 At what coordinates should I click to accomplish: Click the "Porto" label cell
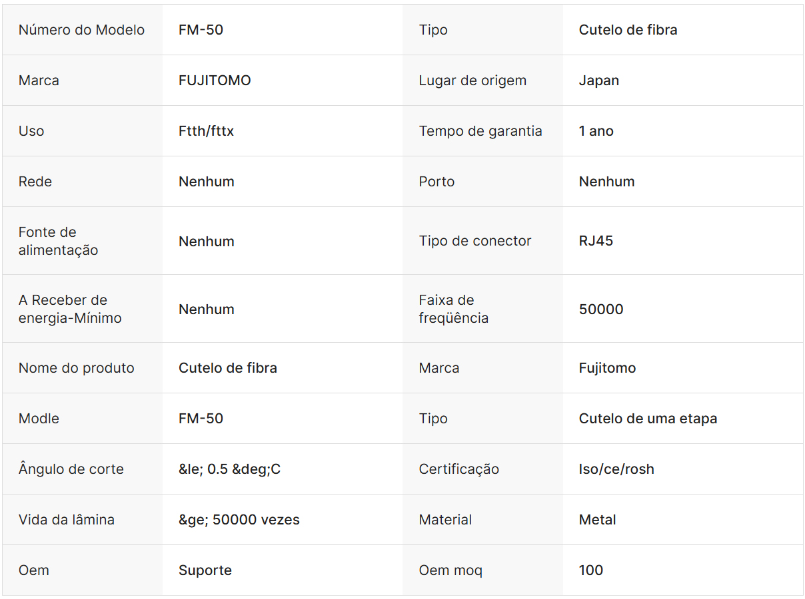pyautogui.click(x=436, y=182)
